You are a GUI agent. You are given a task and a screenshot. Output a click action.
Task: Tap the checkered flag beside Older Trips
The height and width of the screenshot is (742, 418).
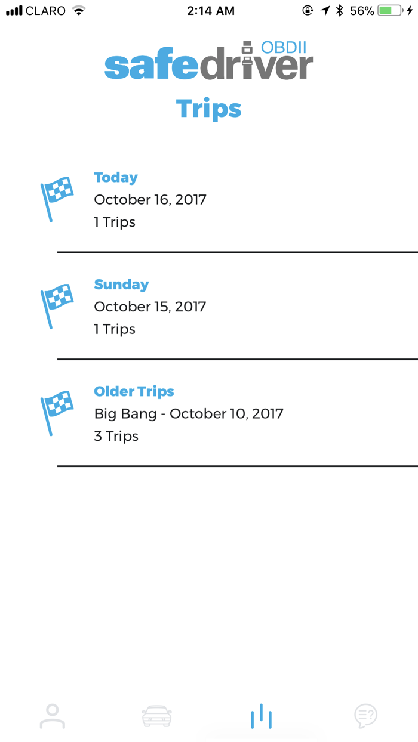tap(57, 412)
